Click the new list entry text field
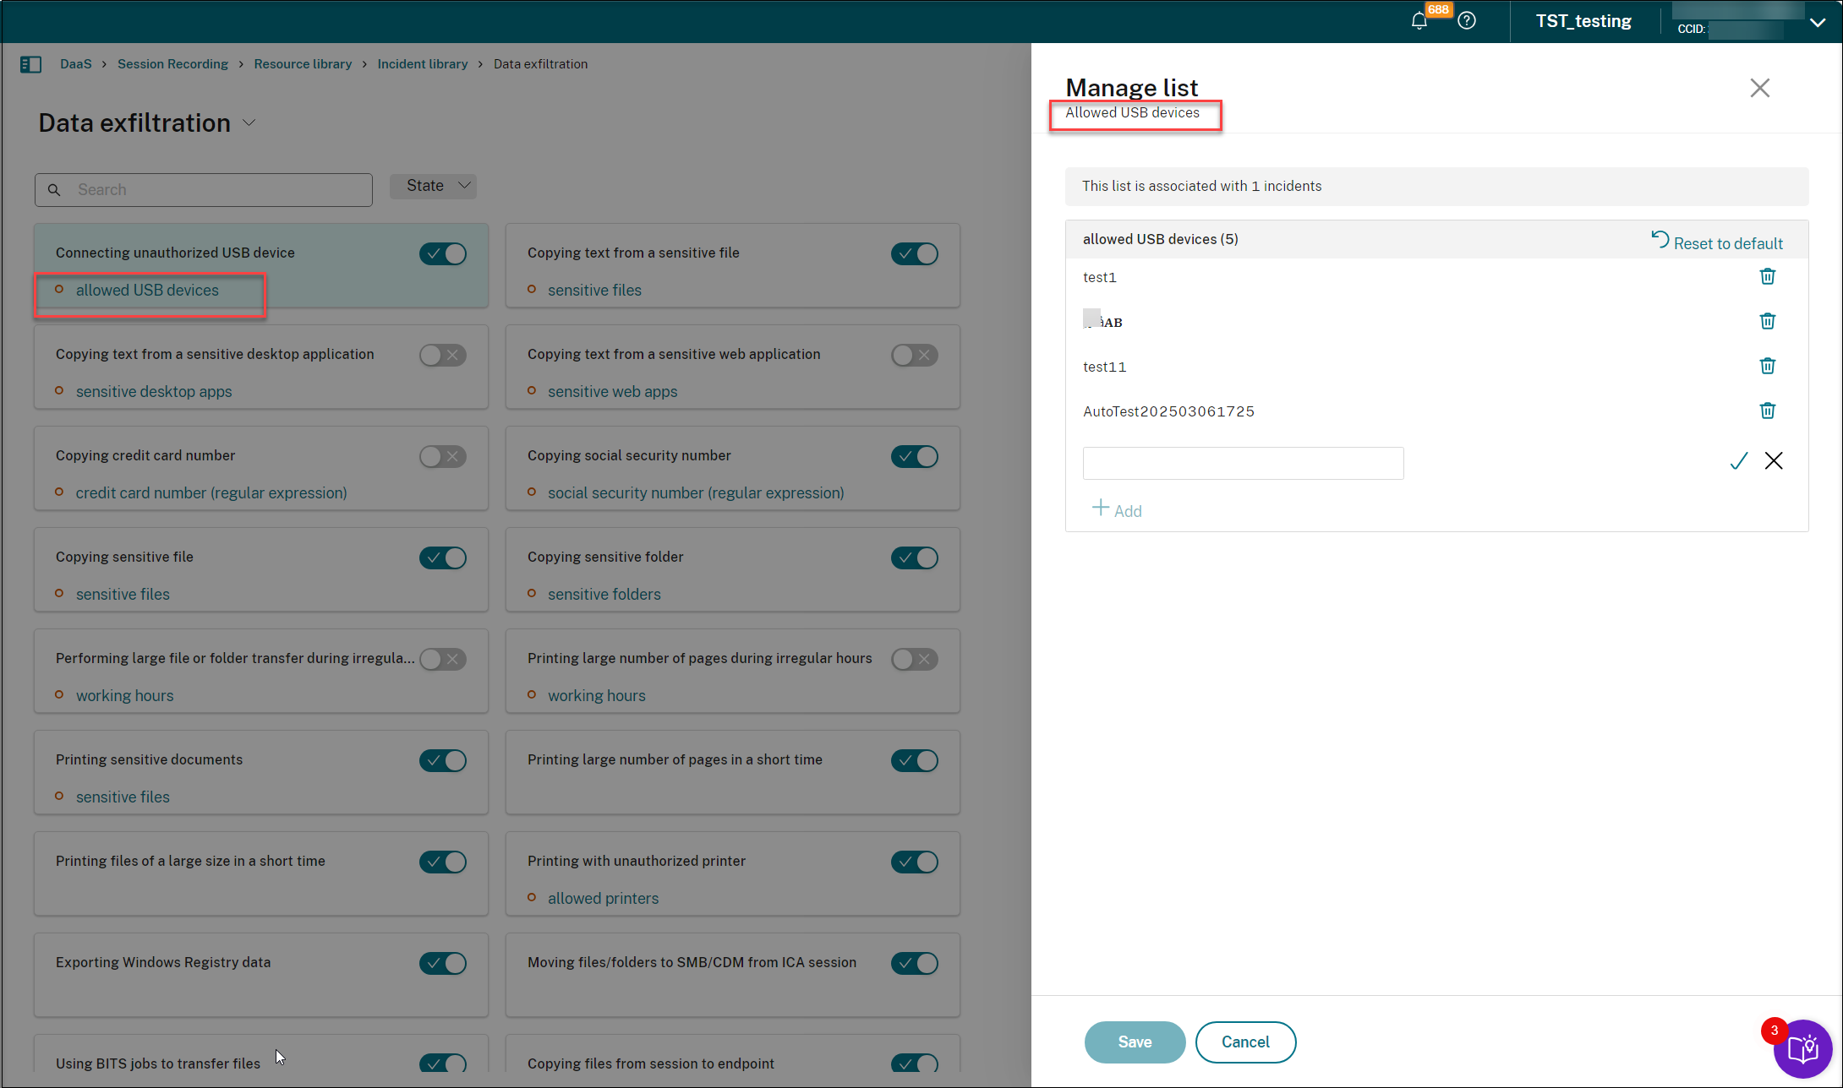The width and height of the screenshot is (1843, 1088). [x=1243, y=463]
